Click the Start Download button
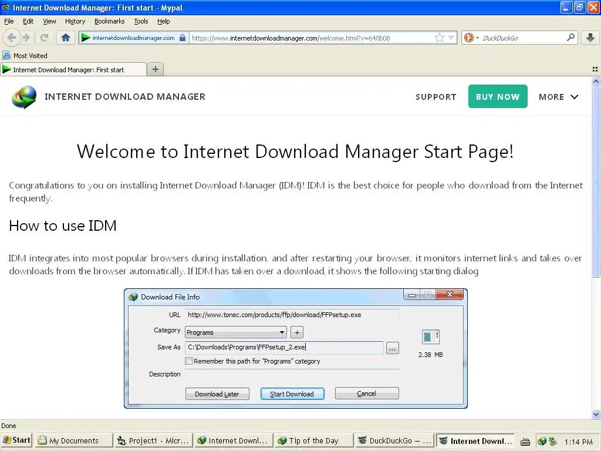 (x=292, y=394)
